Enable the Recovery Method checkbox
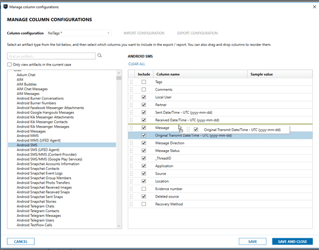The height and width of the screenshot is (250, 319). point(144,204)
